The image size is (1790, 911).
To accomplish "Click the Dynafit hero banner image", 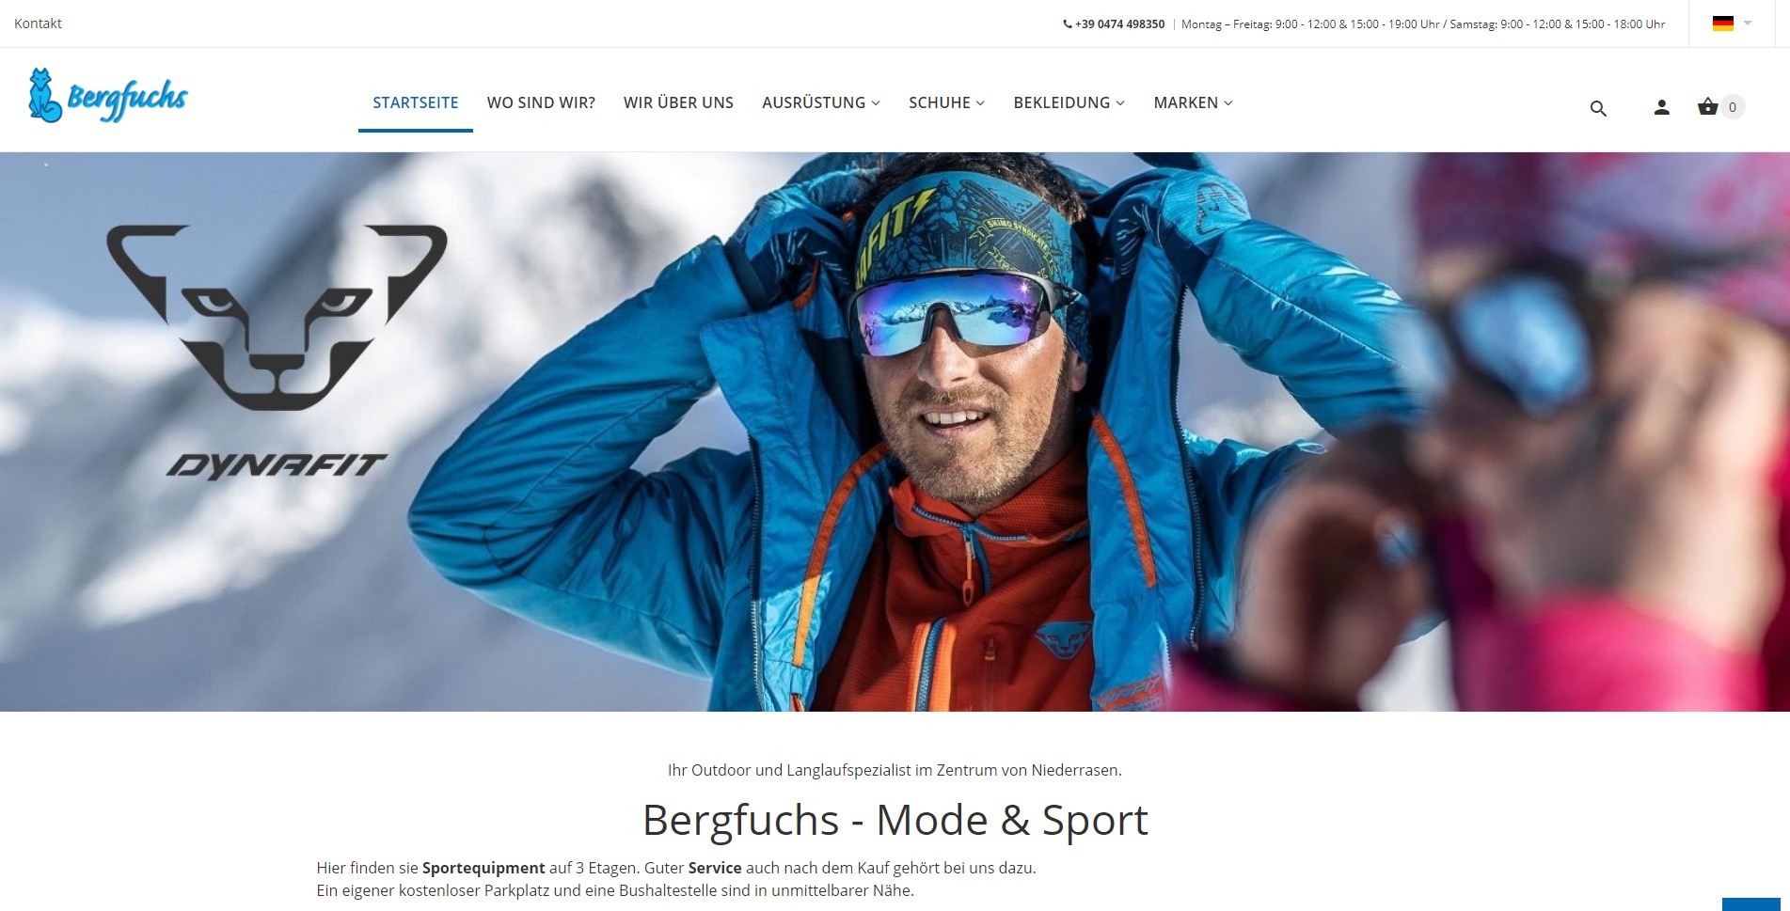I will pos(895,432).
